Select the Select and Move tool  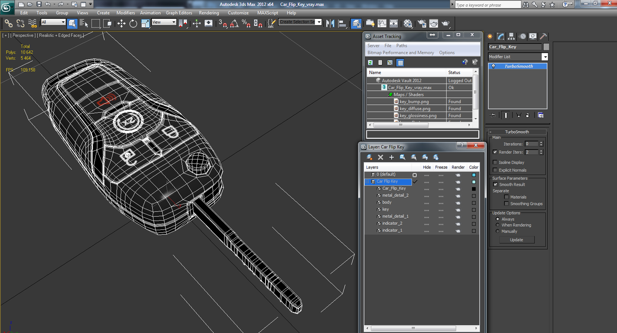point(121,23)
